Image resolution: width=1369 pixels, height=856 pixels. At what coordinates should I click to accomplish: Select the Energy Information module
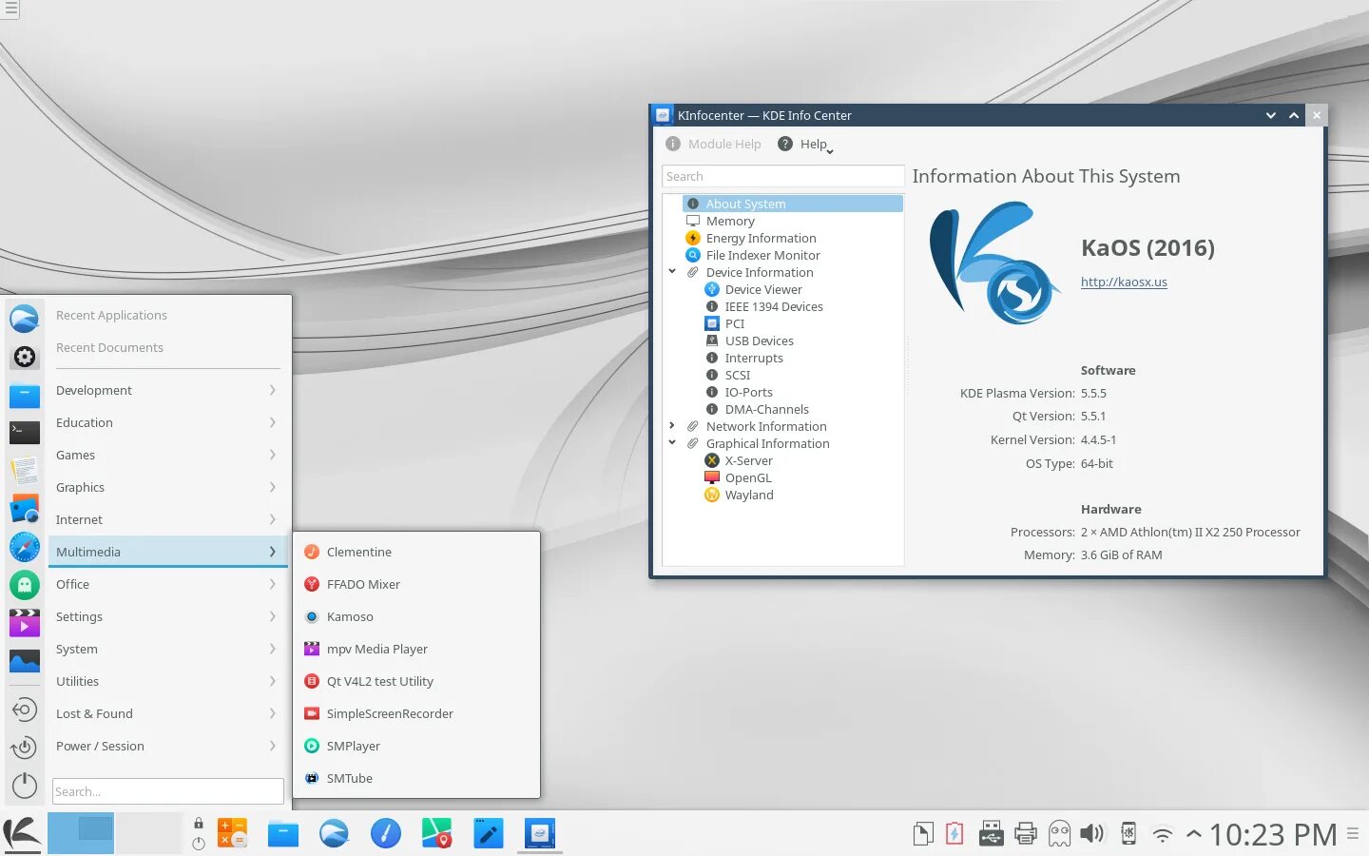[761, 238]
